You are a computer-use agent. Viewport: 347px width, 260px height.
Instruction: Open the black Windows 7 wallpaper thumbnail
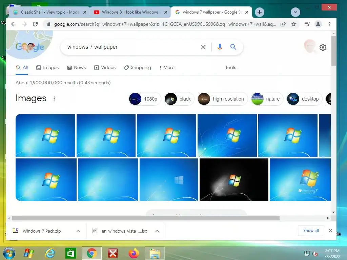pyautogui.click(x=234, y=180)
